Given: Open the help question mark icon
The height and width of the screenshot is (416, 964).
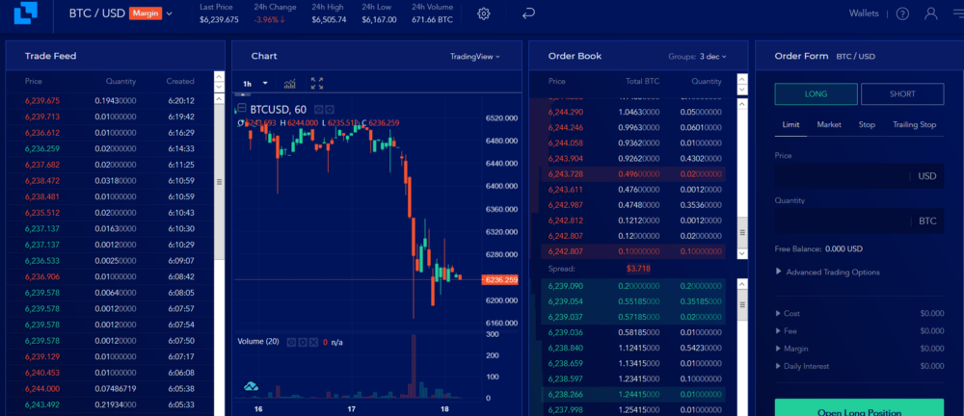Looking at the screenshot, I should tap(902, 13).
